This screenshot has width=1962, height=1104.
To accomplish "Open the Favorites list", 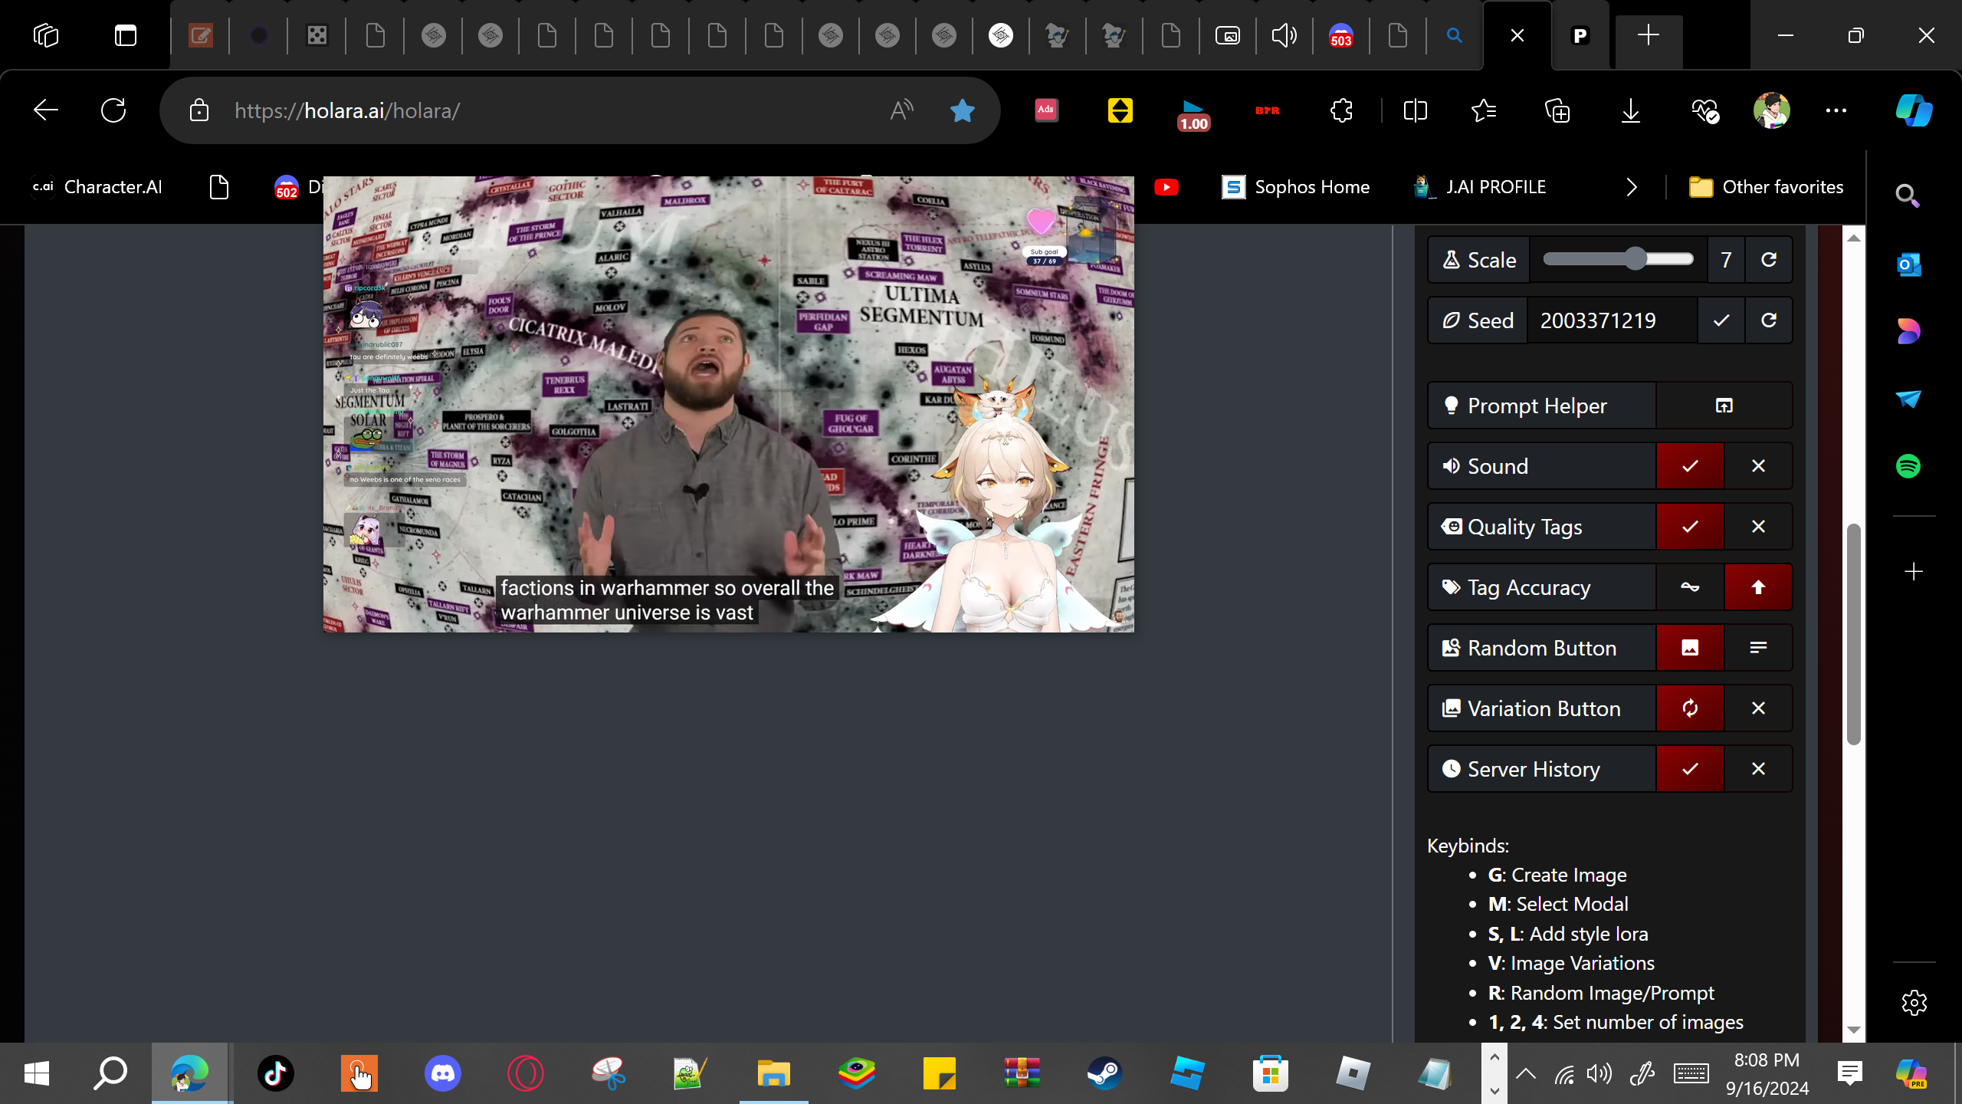I will tap(1485, 110).
